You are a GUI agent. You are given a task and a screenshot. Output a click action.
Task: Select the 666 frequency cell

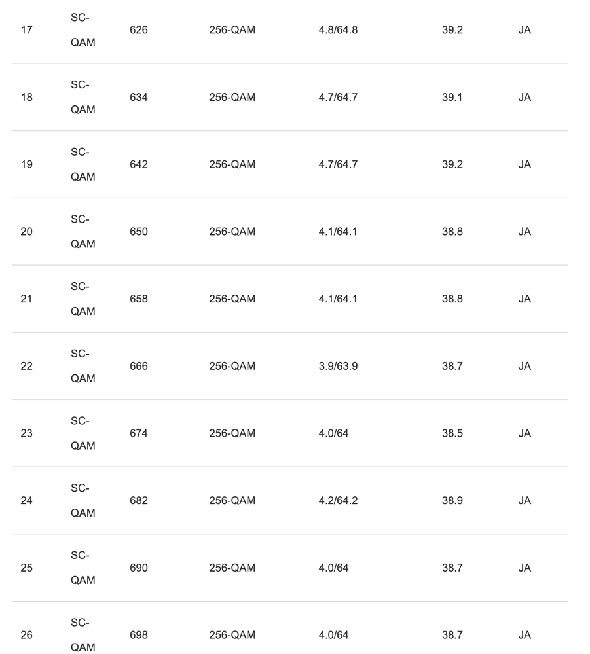point(139,366)
